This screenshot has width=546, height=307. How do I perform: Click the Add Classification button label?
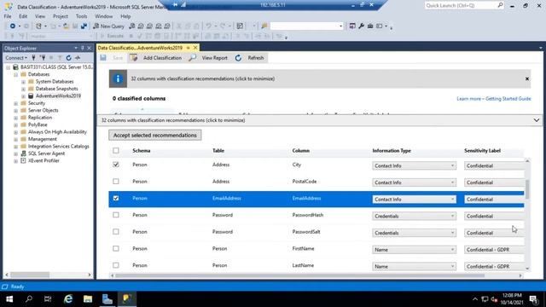tap(162, 58)
